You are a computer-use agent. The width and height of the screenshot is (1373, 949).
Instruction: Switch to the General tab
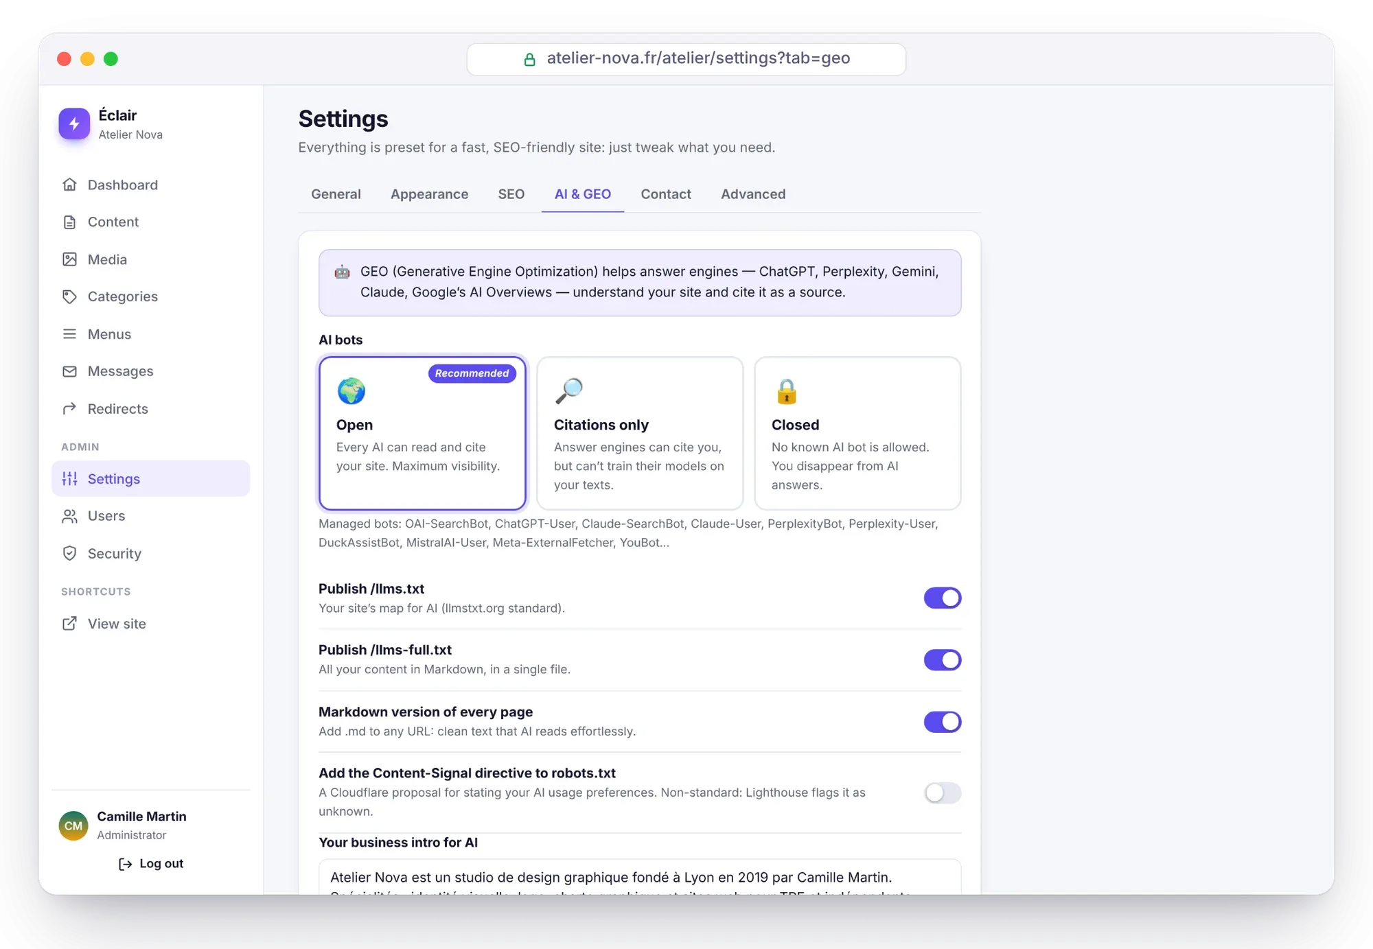(336, 194)
